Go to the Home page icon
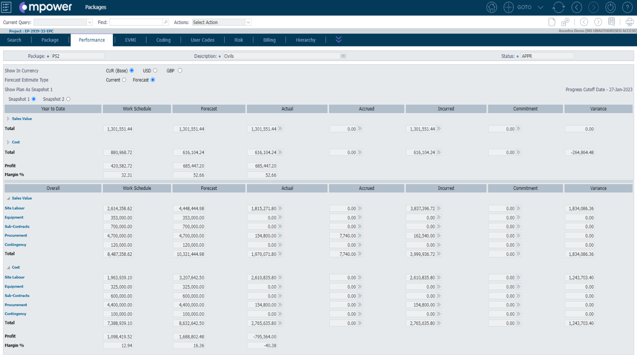This screenshot has width=637, height=355. coord(492,7)
